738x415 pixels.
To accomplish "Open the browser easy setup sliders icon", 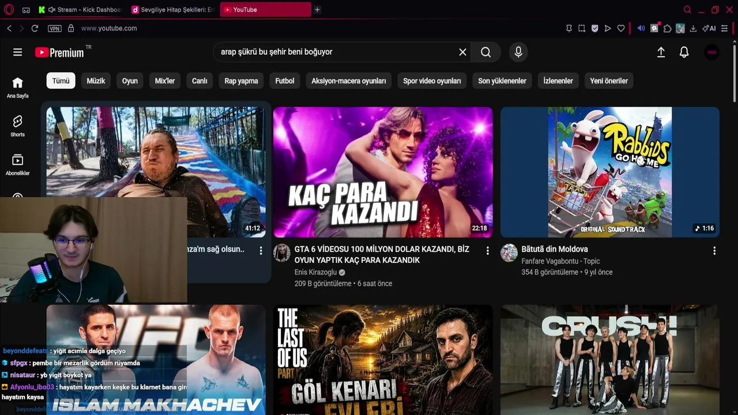I will 725,28.
